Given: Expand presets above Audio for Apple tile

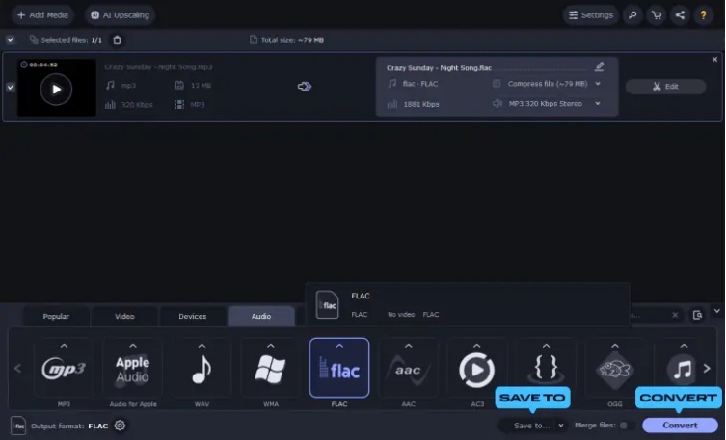Looking at the screenshot, I should [133, 346].
